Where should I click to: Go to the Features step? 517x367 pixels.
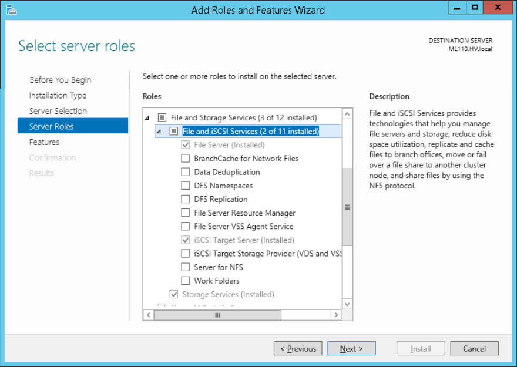(x=44, y=142)
